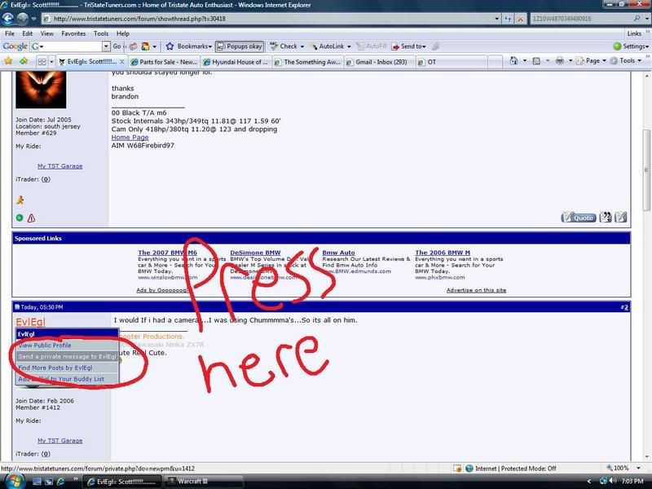Click the quick reply icon at post's far right
Screen dimensions: 652x489
coord(621,217)
